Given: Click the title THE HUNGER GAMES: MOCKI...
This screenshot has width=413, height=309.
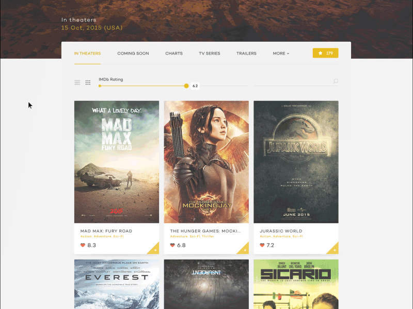Looking at the screenshot, I should pyautogui.click(x=205, y=231).
